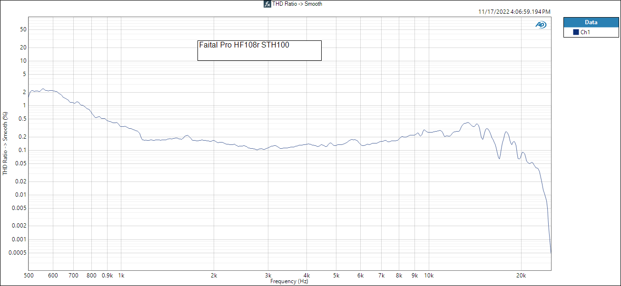Click the 5k frequency axis tick label
This screenshot has width=621, height=286.
336,276
